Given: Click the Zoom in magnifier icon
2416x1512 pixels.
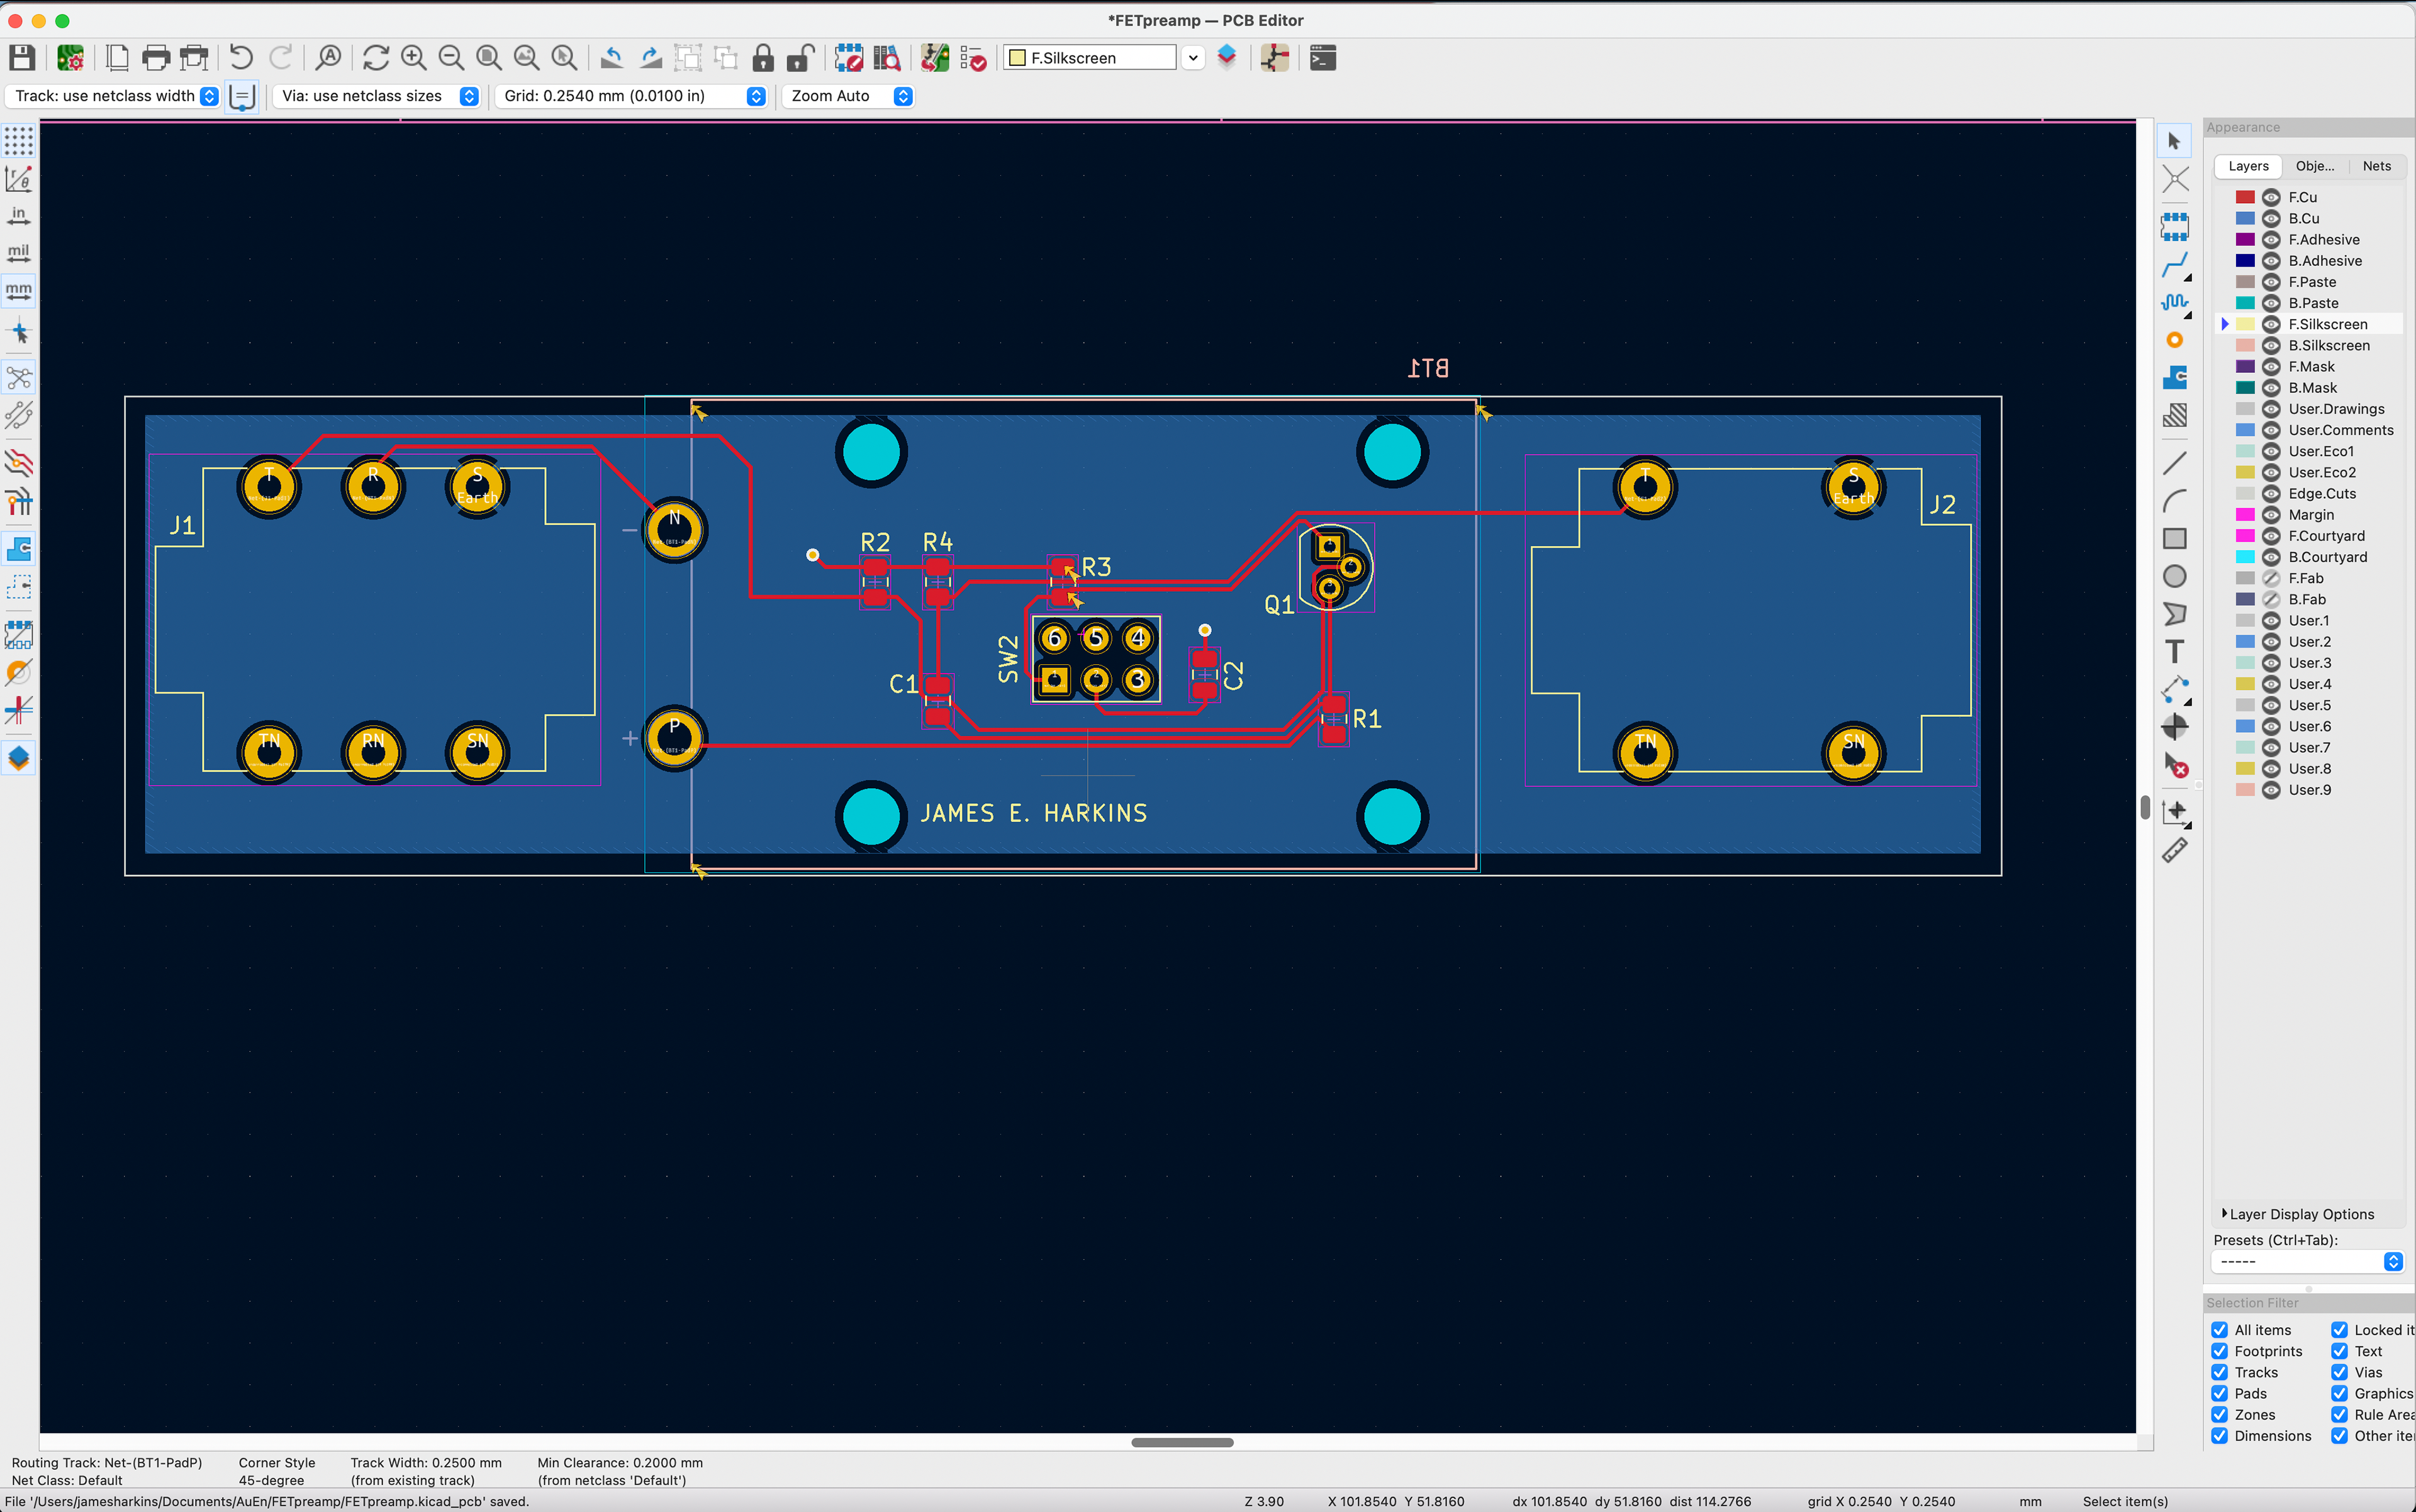Looking at the screenshot, I should [x=413, y=58].
